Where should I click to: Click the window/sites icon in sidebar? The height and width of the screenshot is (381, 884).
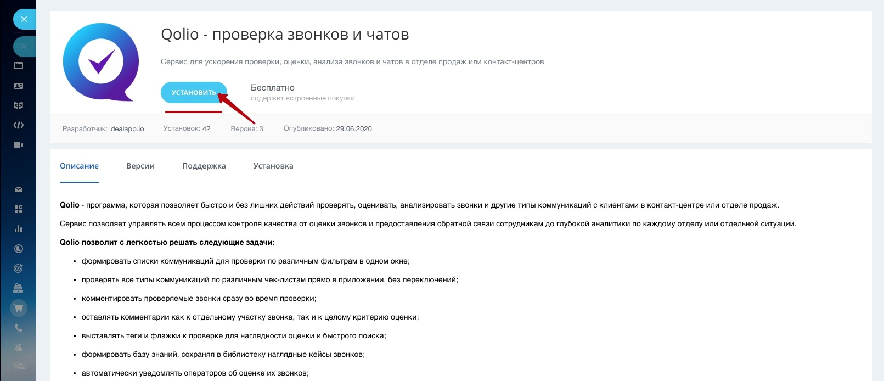(19, 66)
